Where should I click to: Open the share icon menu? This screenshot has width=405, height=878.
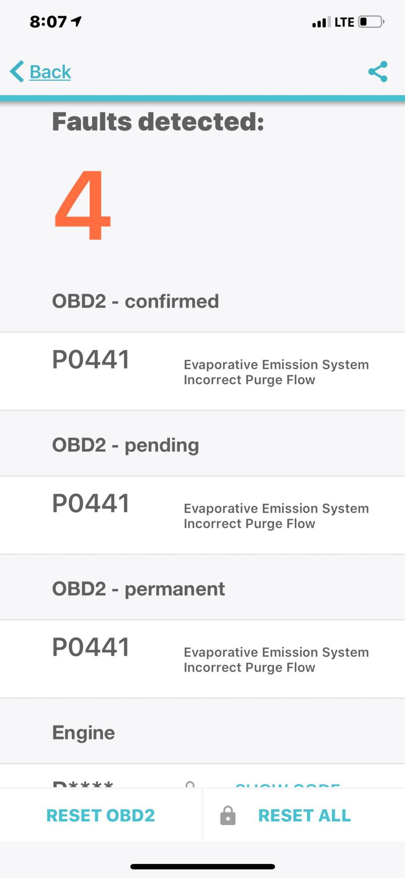click(x=378, y=72)
